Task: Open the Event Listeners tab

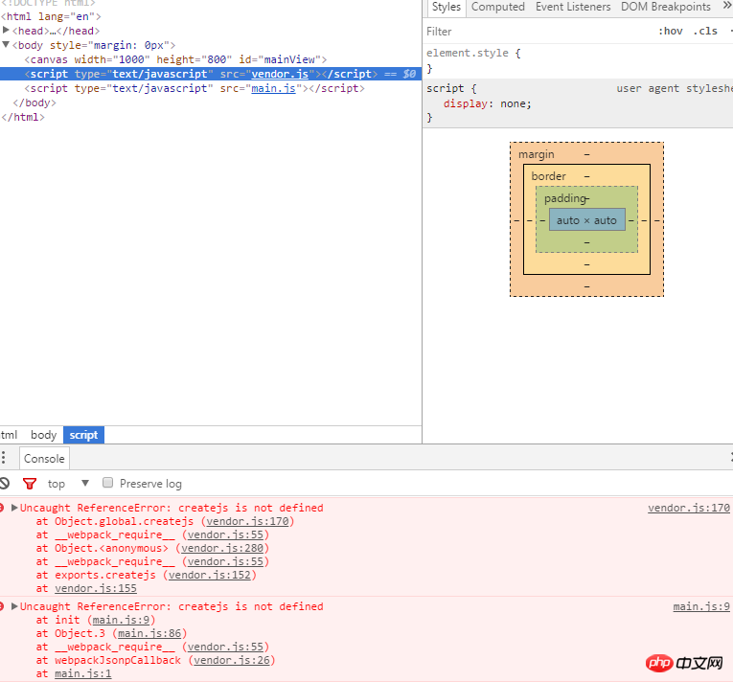Action: [573, 7]
